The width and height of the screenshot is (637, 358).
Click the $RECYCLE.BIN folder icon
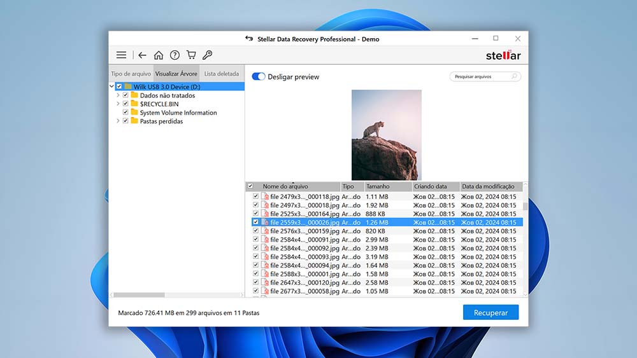pyautogui.click(x=134, y=104)
